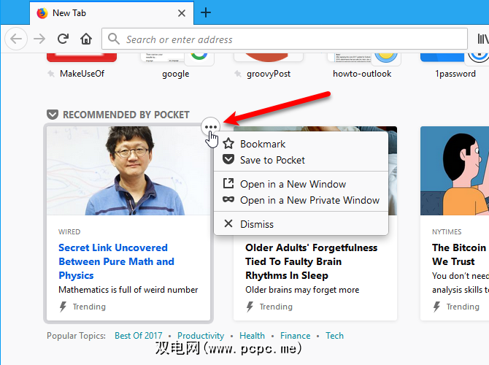Viewport: 489px width, 365px height.
Task: Click Trending label under Wired article
Action: click(89, 307)
